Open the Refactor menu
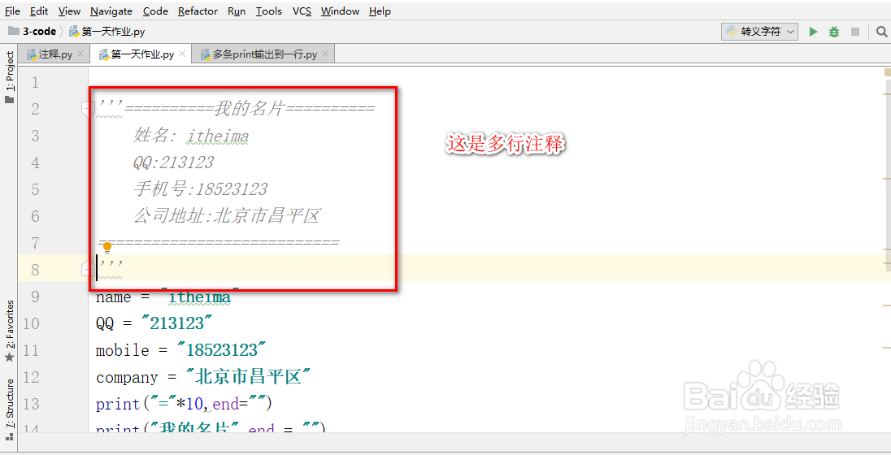Screen dimensions: 891x455 click(x=198, y=11)
